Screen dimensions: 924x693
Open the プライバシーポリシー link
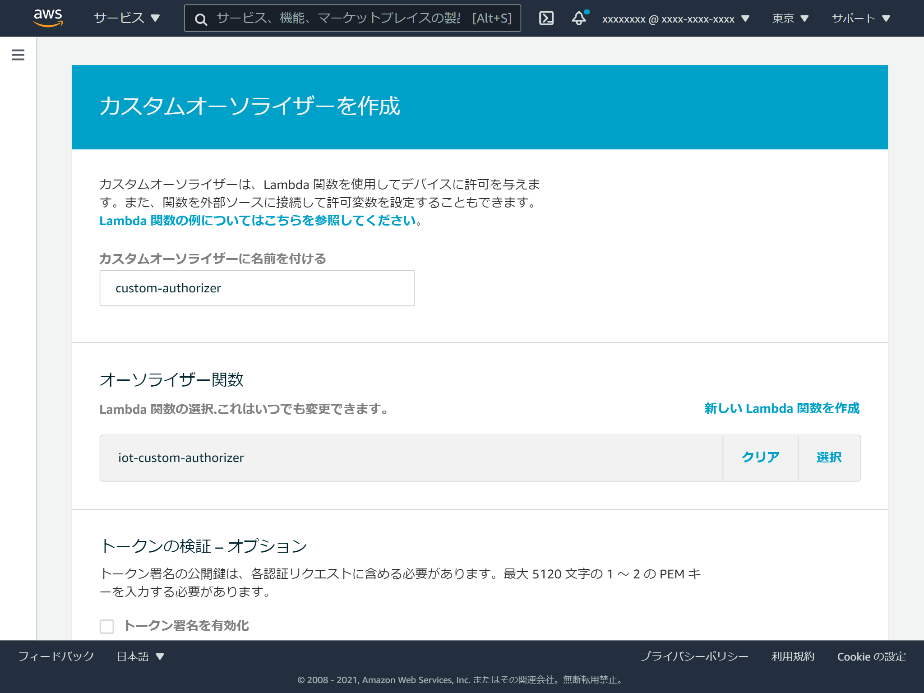694,656
